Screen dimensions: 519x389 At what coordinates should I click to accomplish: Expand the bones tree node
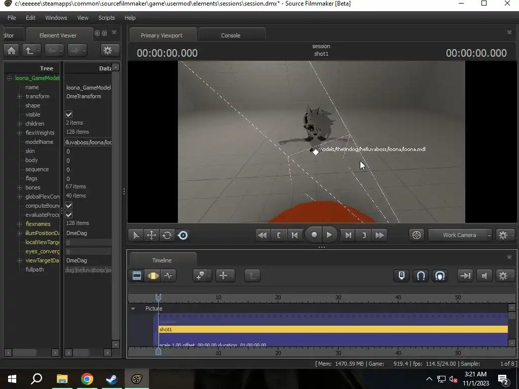click(20, 187)
